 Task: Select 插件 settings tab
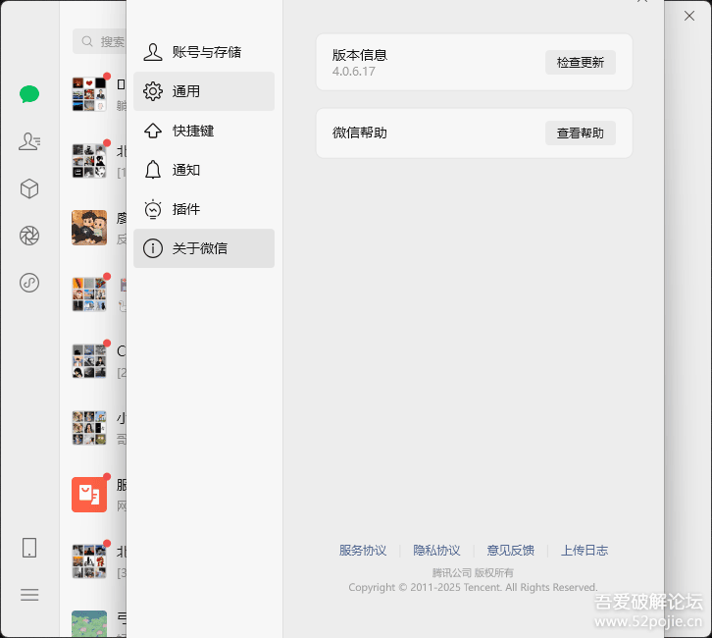click(x=204, y=209)
